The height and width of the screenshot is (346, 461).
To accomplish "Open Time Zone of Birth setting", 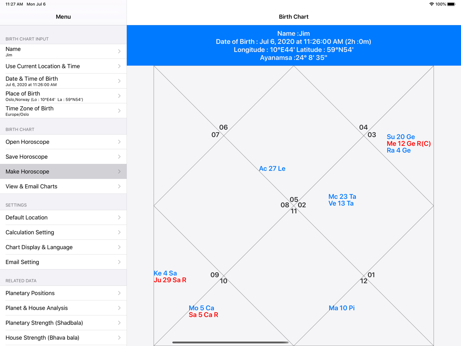I will tap(63, 111).
